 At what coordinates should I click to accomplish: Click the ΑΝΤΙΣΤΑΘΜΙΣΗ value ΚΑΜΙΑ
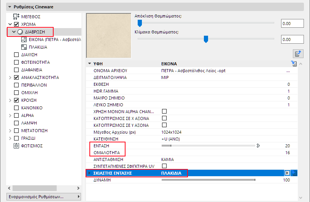(x=167, y=159)
